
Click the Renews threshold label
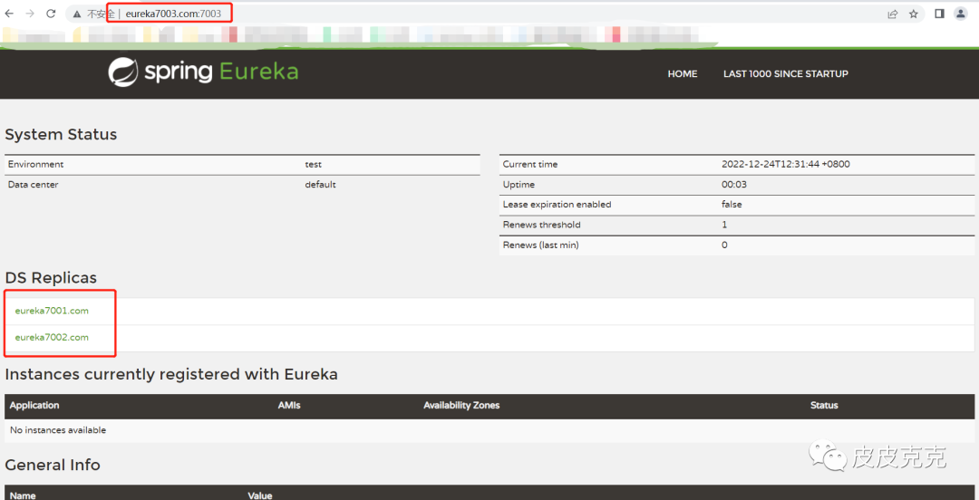541,225
